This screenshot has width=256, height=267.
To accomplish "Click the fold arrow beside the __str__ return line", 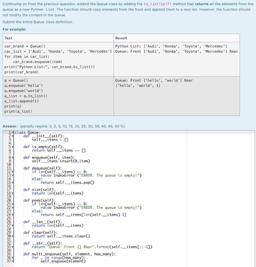I will (x=13, y=247).
